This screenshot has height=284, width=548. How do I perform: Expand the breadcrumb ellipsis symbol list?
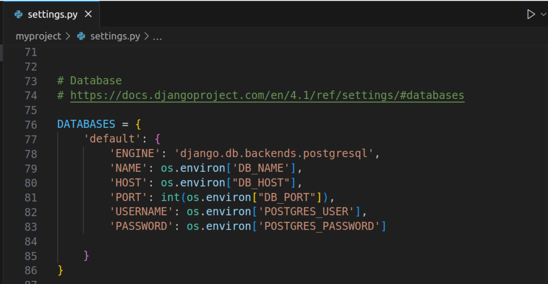[157, 36]
